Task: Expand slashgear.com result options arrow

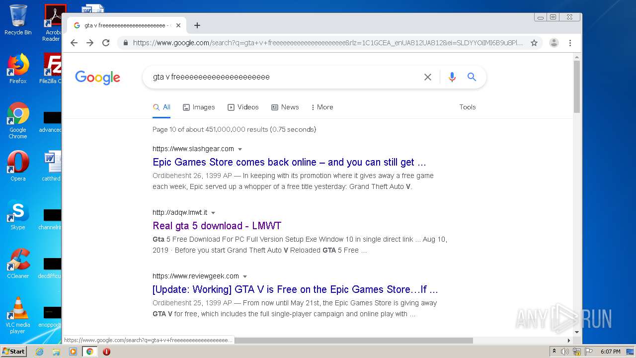Action: [240, 149]
